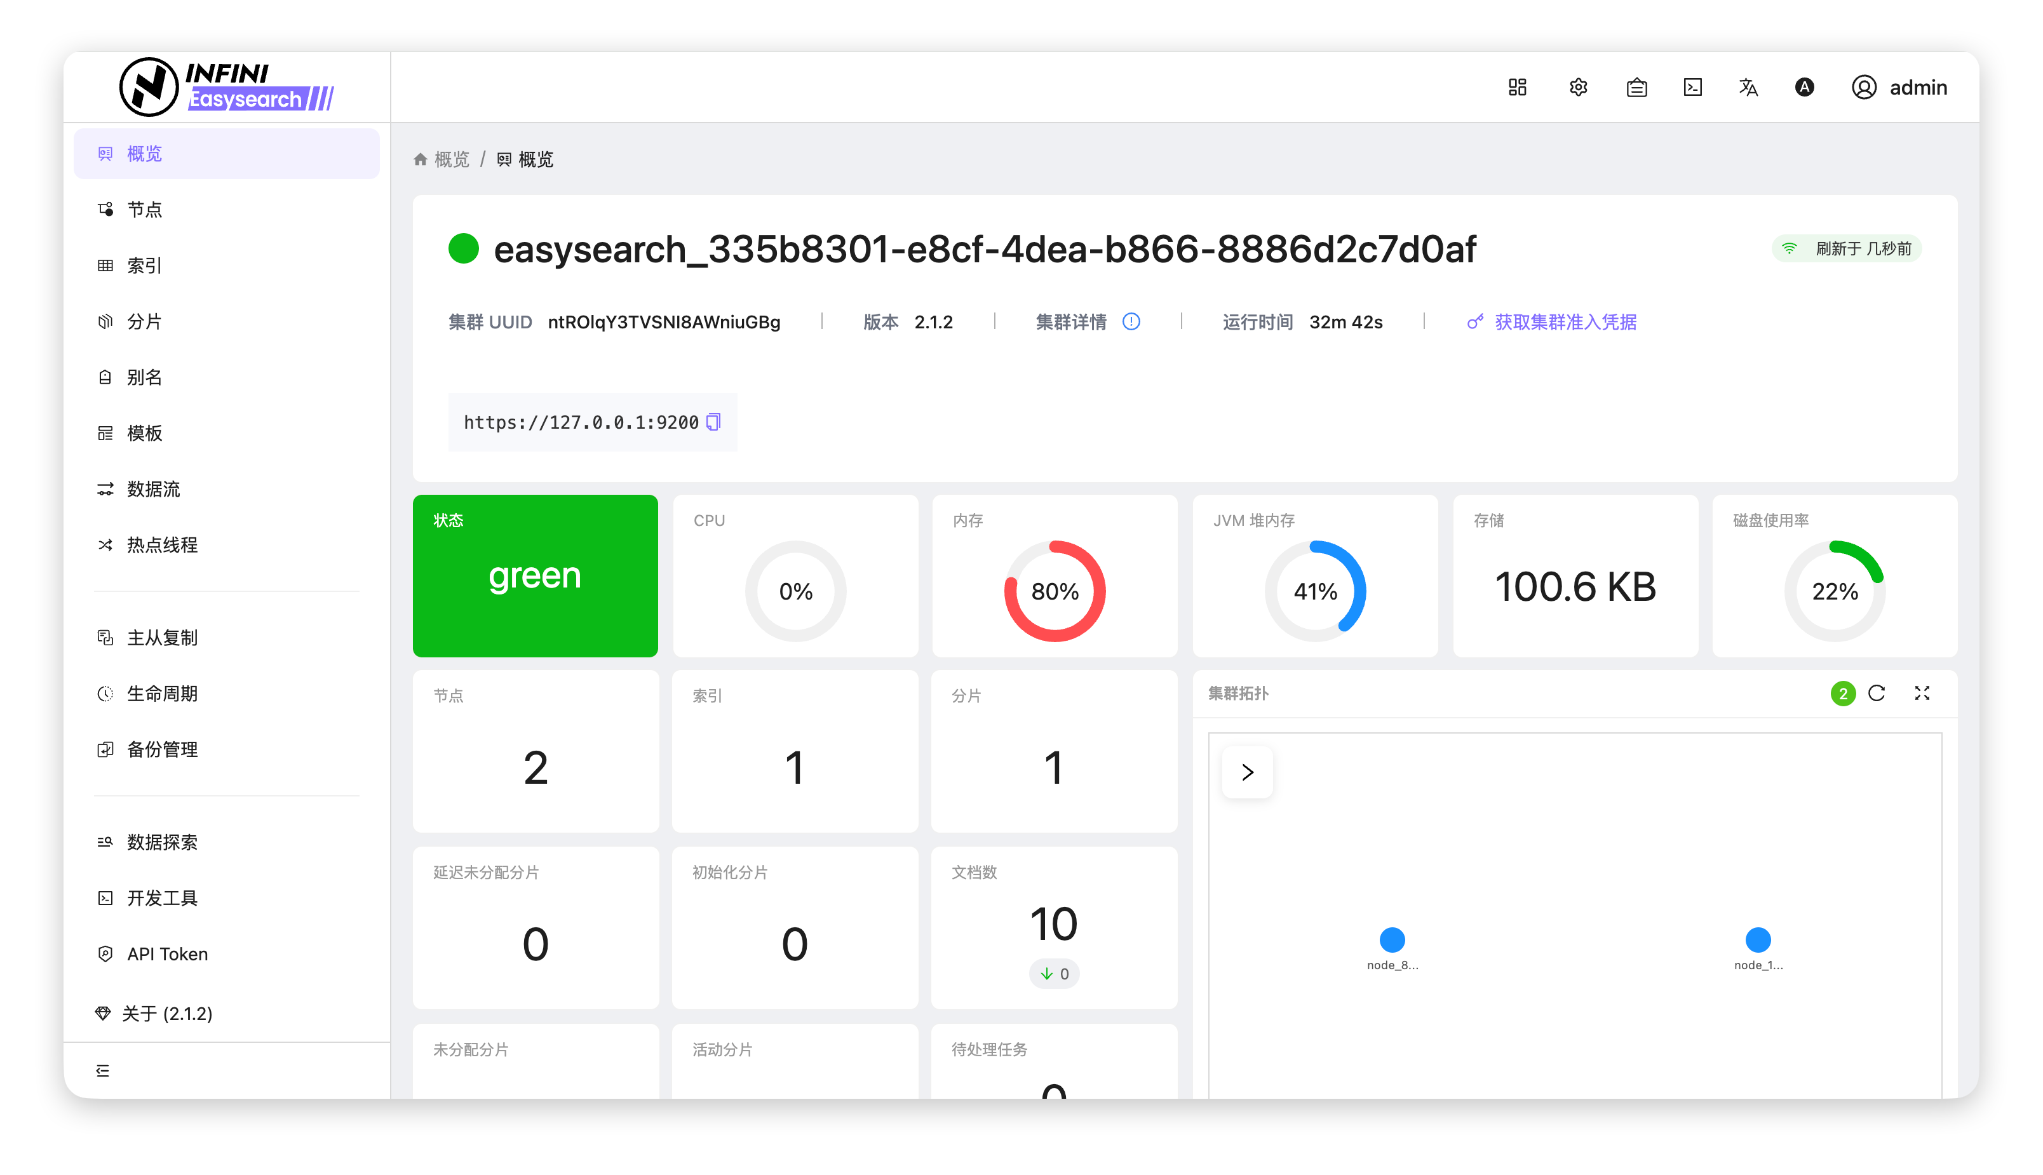The width and height of the screenshot is (2043, 1175).
Task: Click the apps grid icon in header
Action: coord(1518,87)
